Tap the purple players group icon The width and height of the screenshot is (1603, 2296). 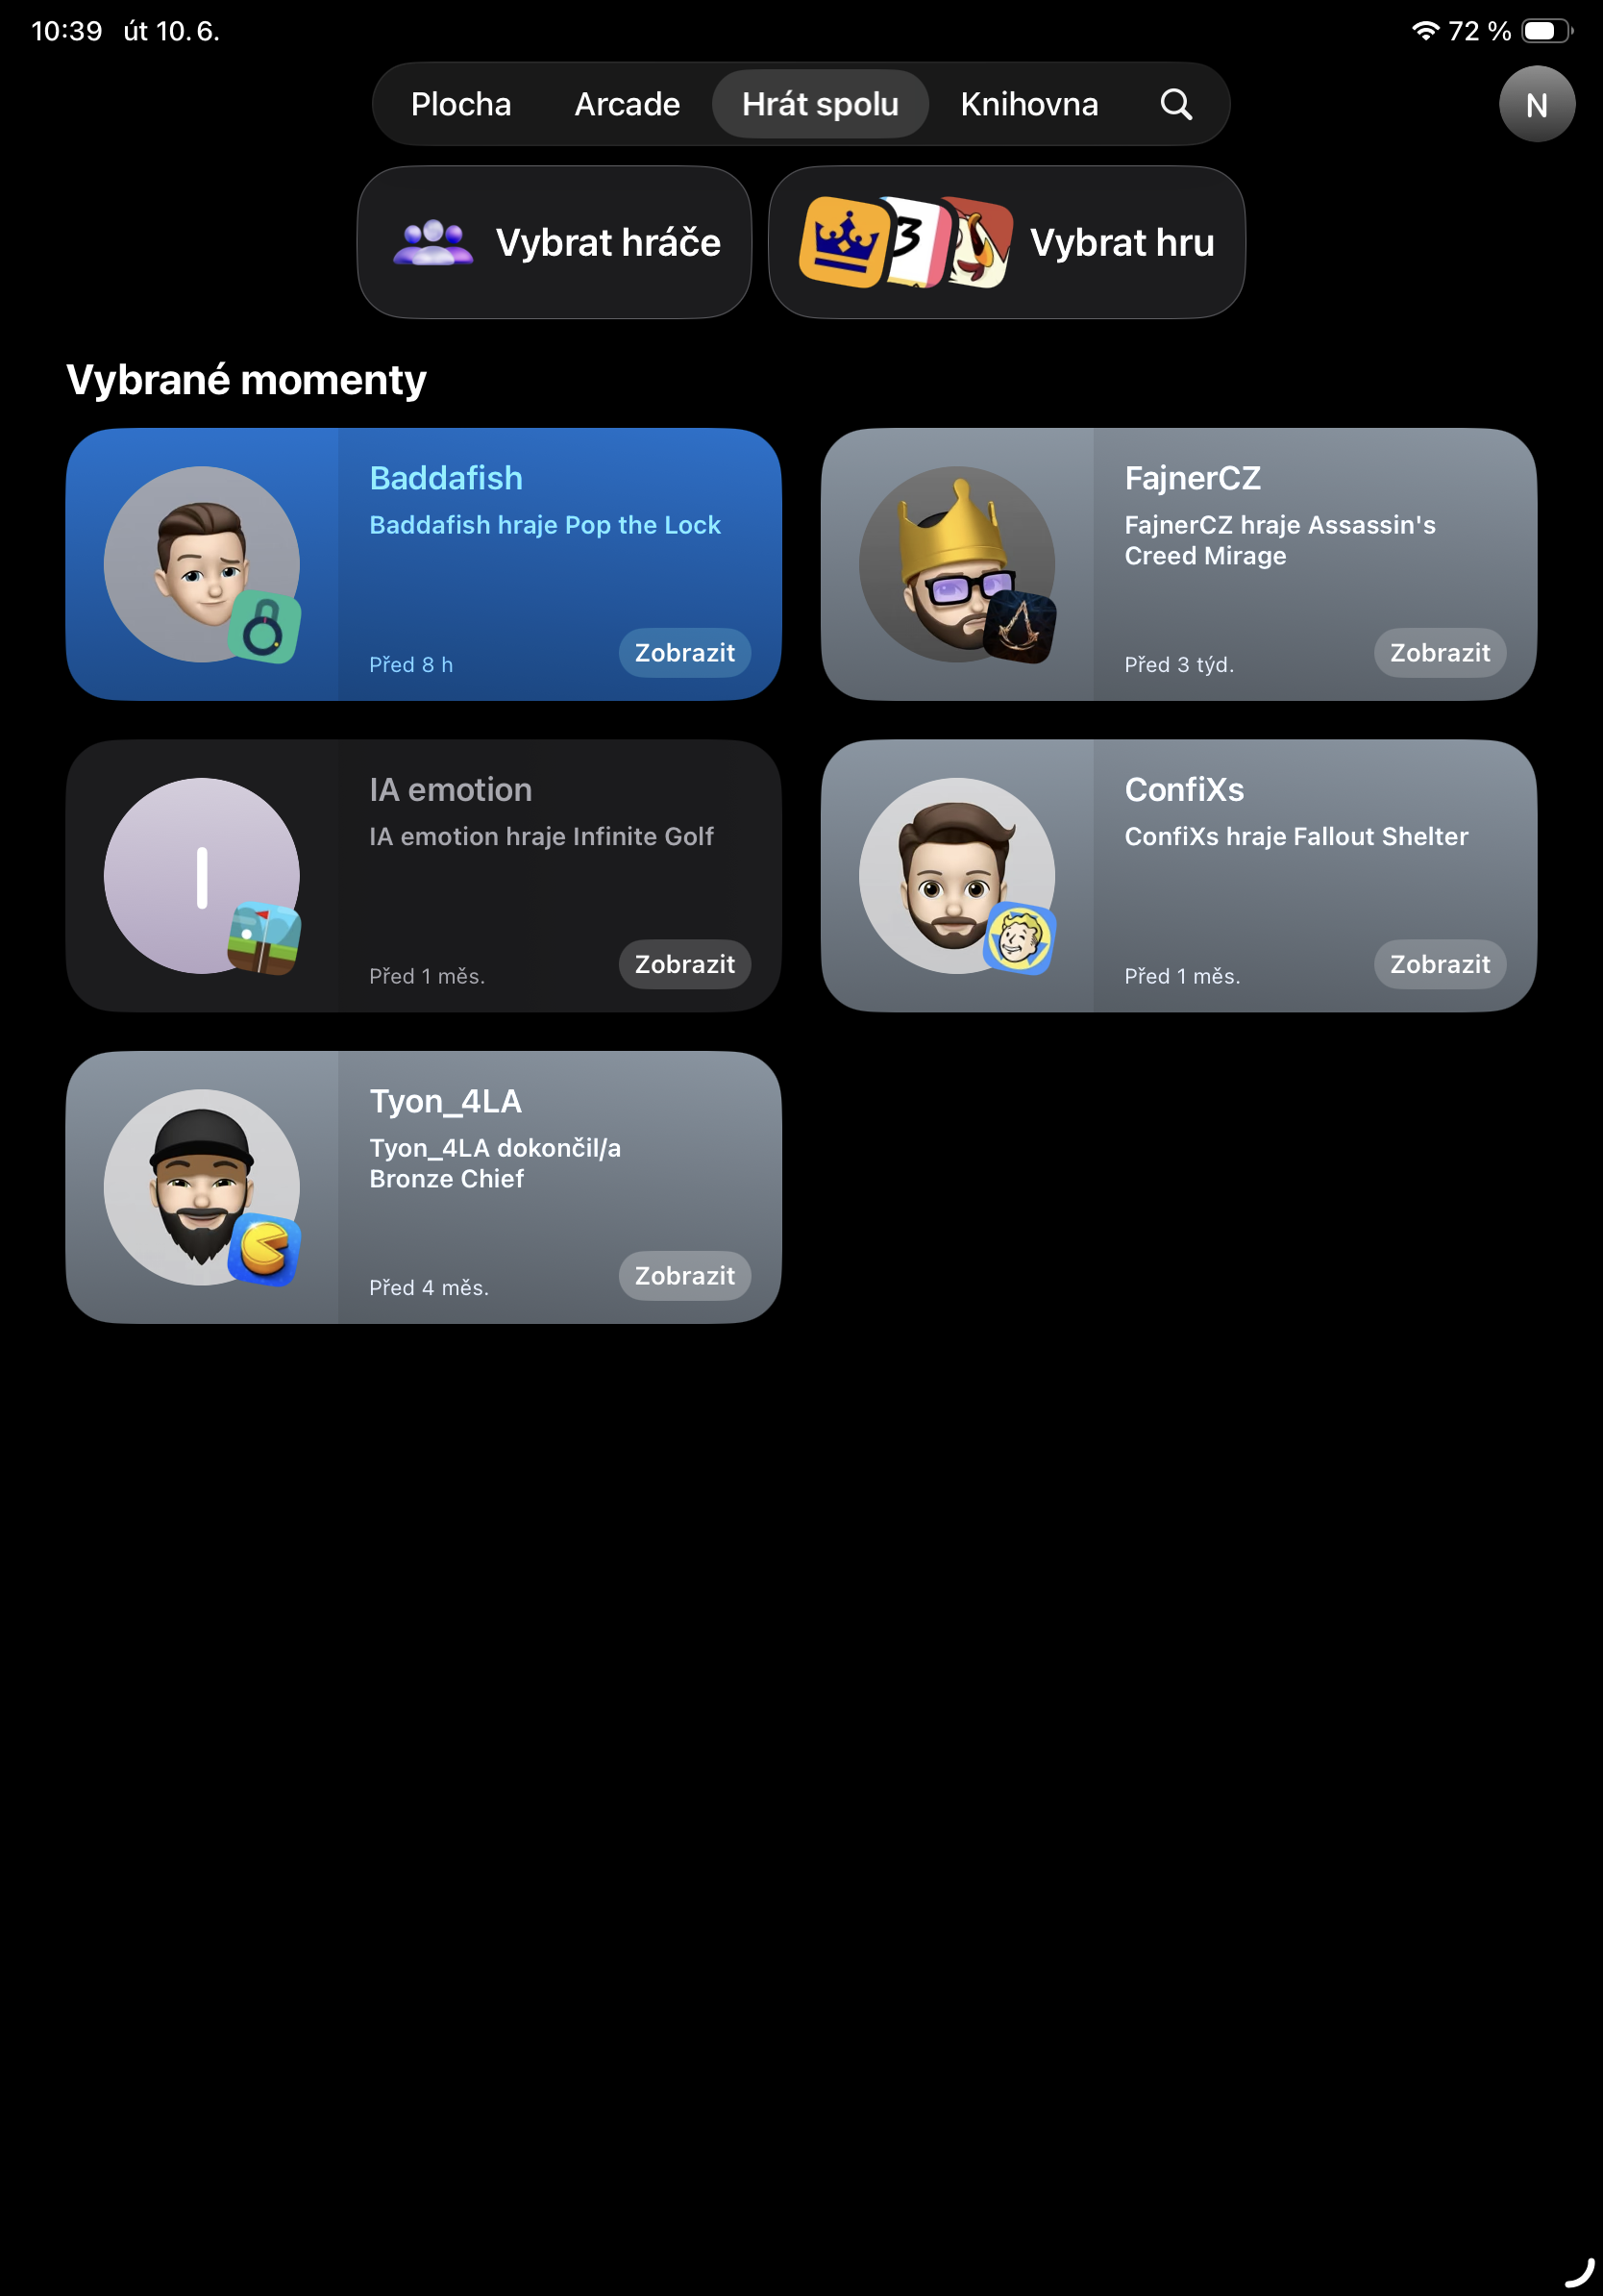(432, 242)
